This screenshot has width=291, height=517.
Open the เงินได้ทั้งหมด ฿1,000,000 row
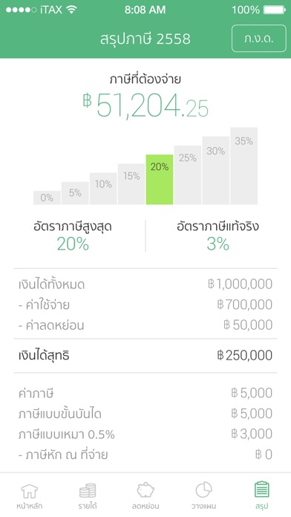pyautogui.click(x=145, y=284)
